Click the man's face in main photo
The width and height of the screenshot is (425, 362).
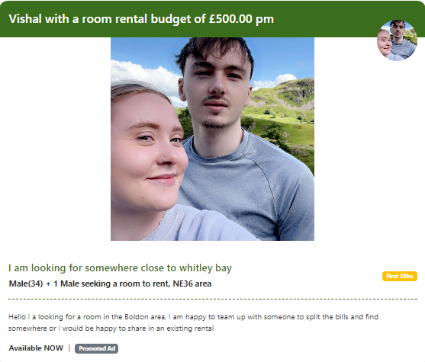tap(214, 91)
